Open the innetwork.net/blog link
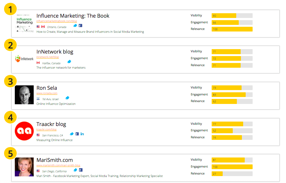 click(x=48, y=57)
